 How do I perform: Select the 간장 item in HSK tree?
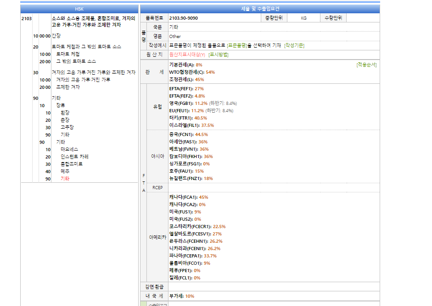[x=56, y=36]
